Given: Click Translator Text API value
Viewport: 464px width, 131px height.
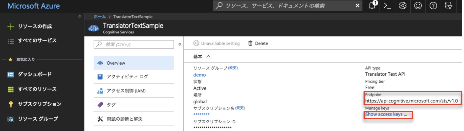Looking at the screenshot, I should 385,74.
